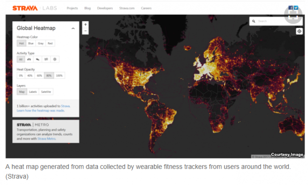Open the Twitter share icon
308x185 pixels.
296,8
